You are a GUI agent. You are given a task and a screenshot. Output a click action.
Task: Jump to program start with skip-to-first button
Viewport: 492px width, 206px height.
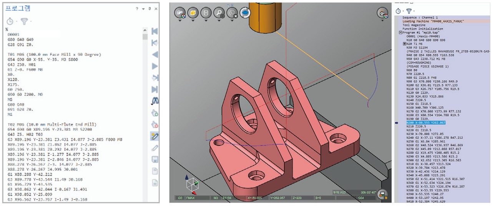155,31
